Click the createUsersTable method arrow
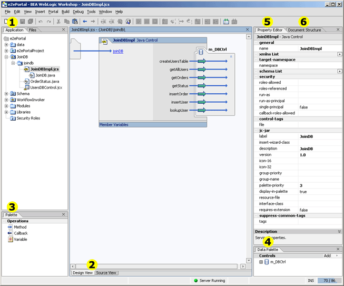The image size is (344, 286). [x=202, y=61]
